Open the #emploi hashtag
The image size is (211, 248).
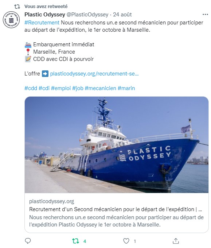tap(61, 88)
